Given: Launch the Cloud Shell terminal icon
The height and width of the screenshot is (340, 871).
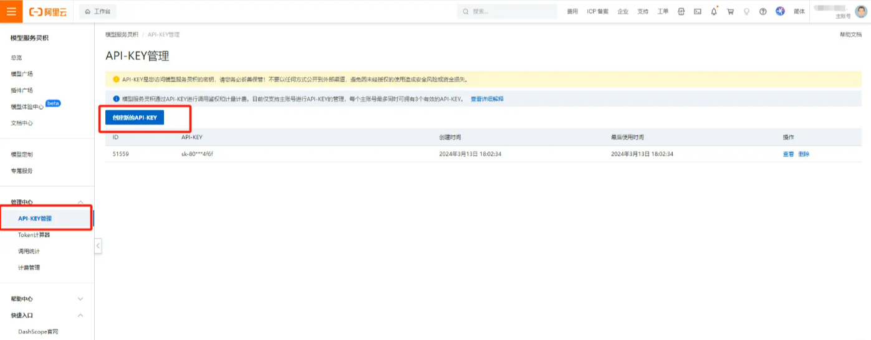Looking at the screenshot, I should click(x=698, y=11).
